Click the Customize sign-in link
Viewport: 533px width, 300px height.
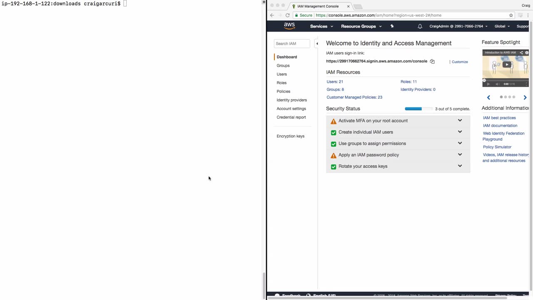point(460,62)
